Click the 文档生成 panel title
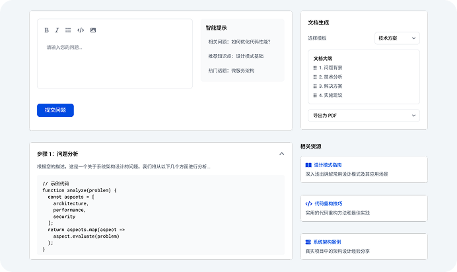Image resolution: width=457 pixels, height=272 pixels. (318, 22)
